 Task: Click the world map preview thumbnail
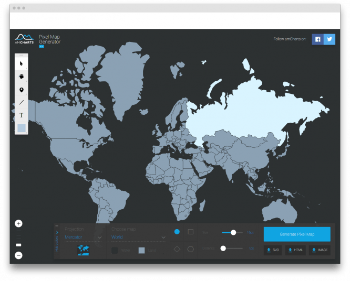(x=83, y=250)
